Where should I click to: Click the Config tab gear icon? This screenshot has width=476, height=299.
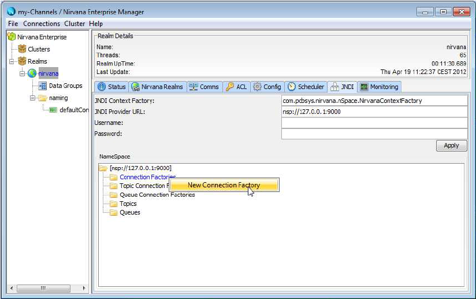pyautogui.click(x=257, y=87)
